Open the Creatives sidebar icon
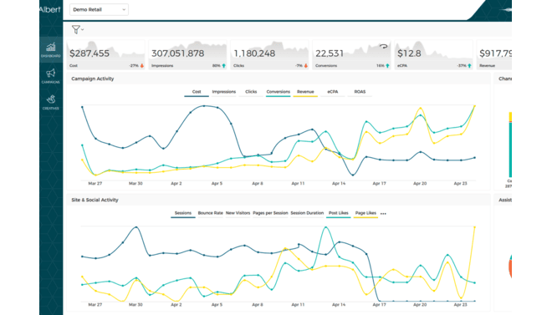The width and height of the screenshot is (552, 315). [x=51, y=102]
